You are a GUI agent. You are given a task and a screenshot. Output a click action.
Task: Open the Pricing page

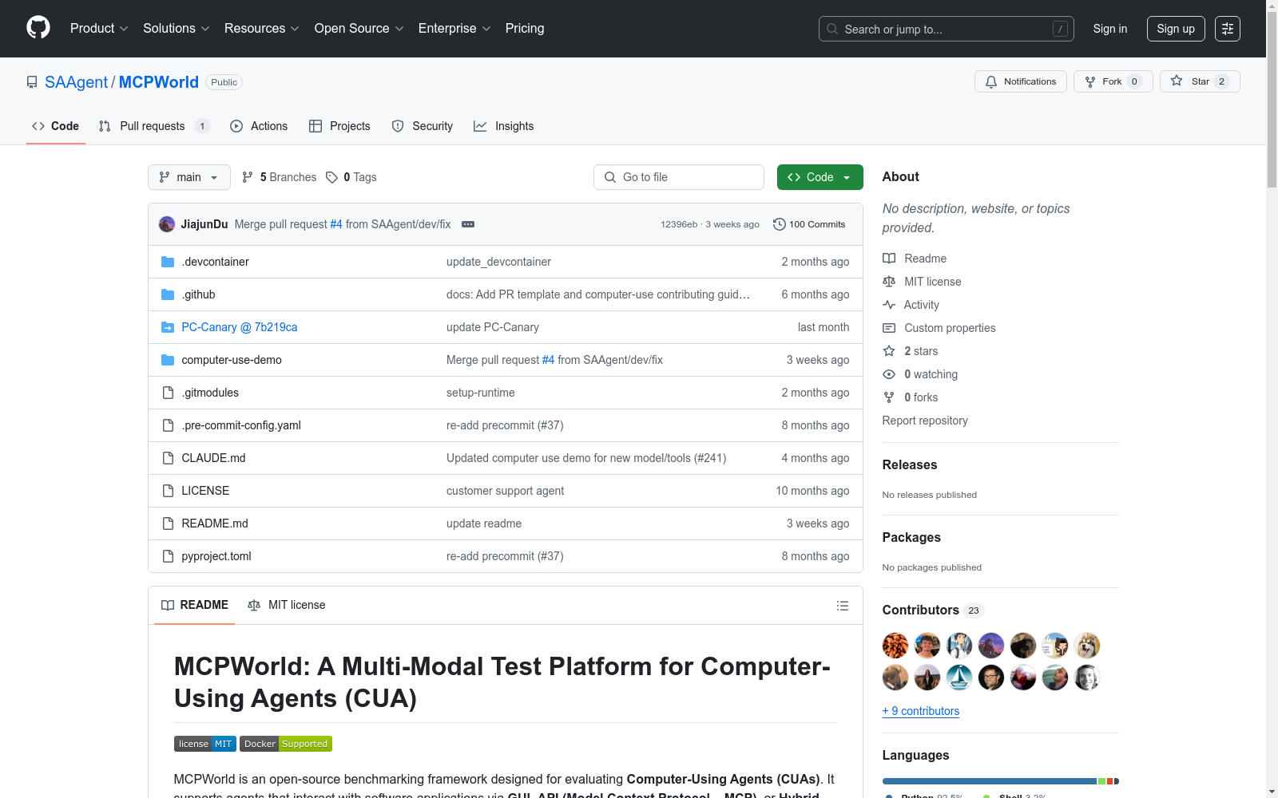click(525, 29)
